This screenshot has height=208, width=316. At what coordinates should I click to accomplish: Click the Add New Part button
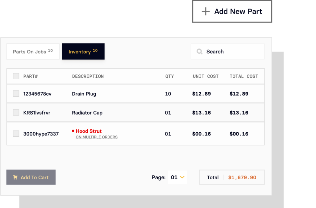click(232, 11)
